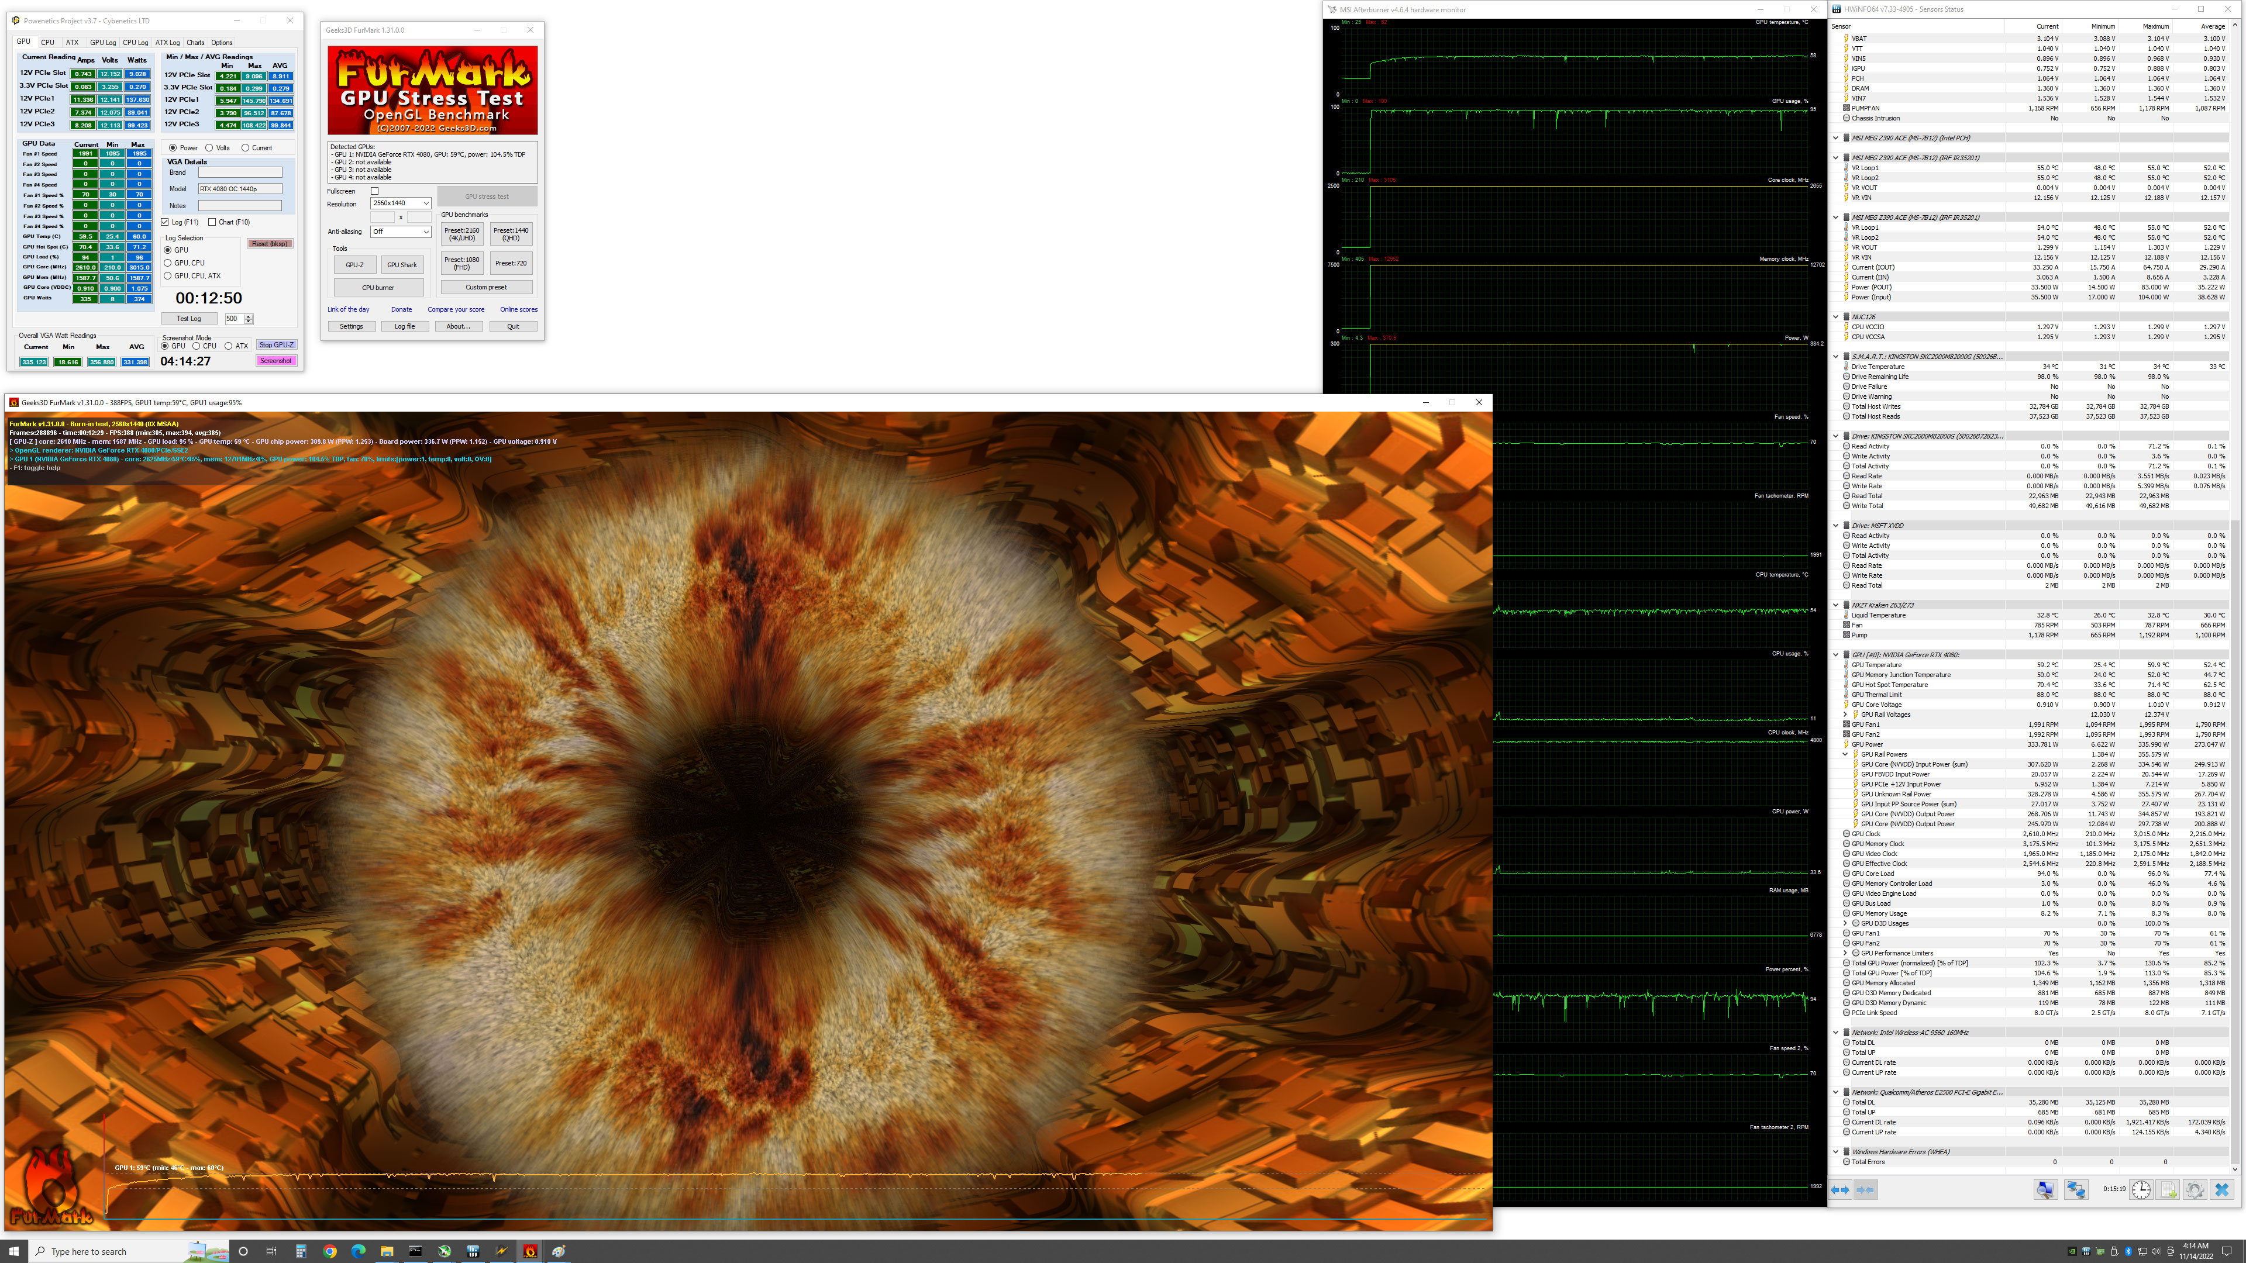Select Current radio button in Powenetics
The width and height of the screenshot is (2246, 1263).
[x=245, y=147]
